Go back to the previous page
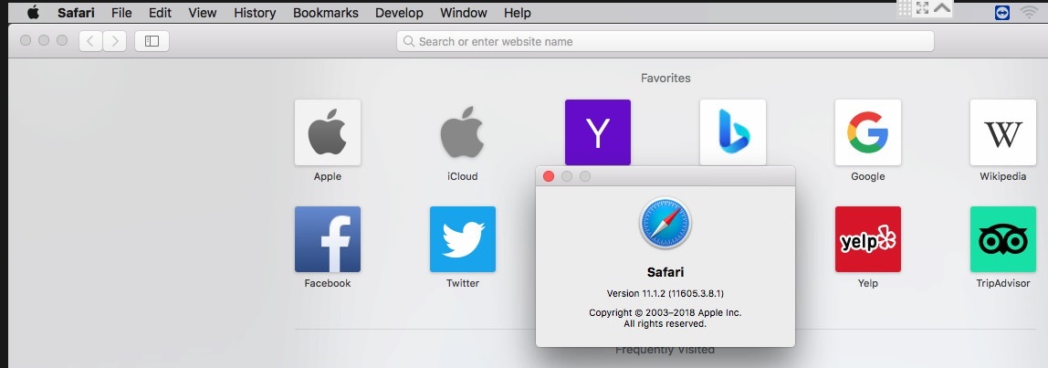The height and width of the screenshot is (368, 1048). tap(90, 41)
